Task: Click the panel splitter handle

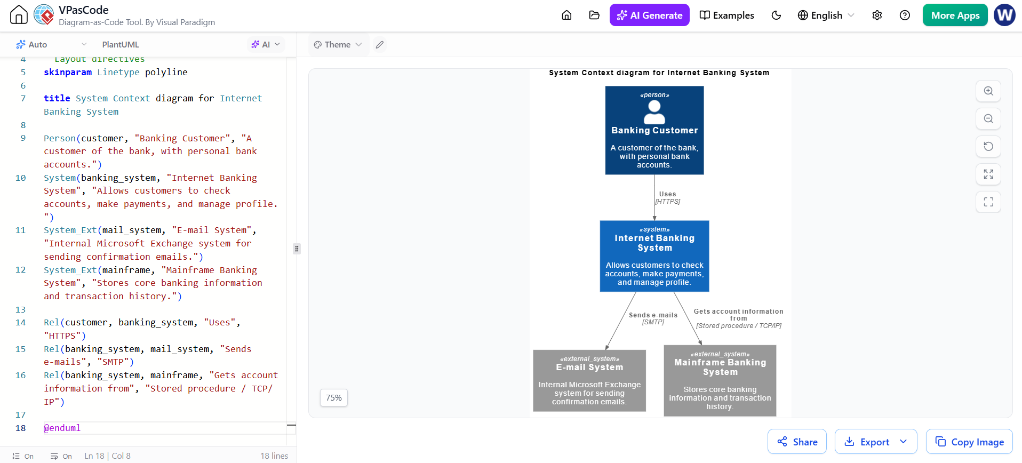Action: (297, 249)
